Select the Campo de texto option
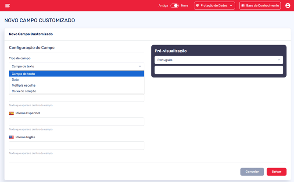The image size is (294, 182). [76, 74]
